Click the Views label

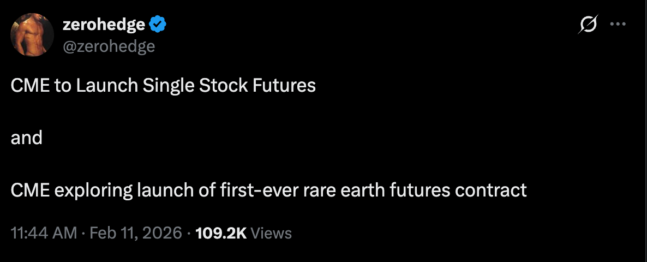272,233
